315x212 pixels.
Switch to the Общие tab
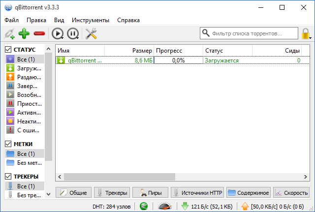(x=73, y=193)
